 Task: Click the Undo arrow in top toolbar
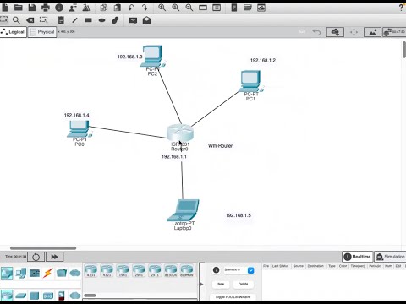coord(131,8)
